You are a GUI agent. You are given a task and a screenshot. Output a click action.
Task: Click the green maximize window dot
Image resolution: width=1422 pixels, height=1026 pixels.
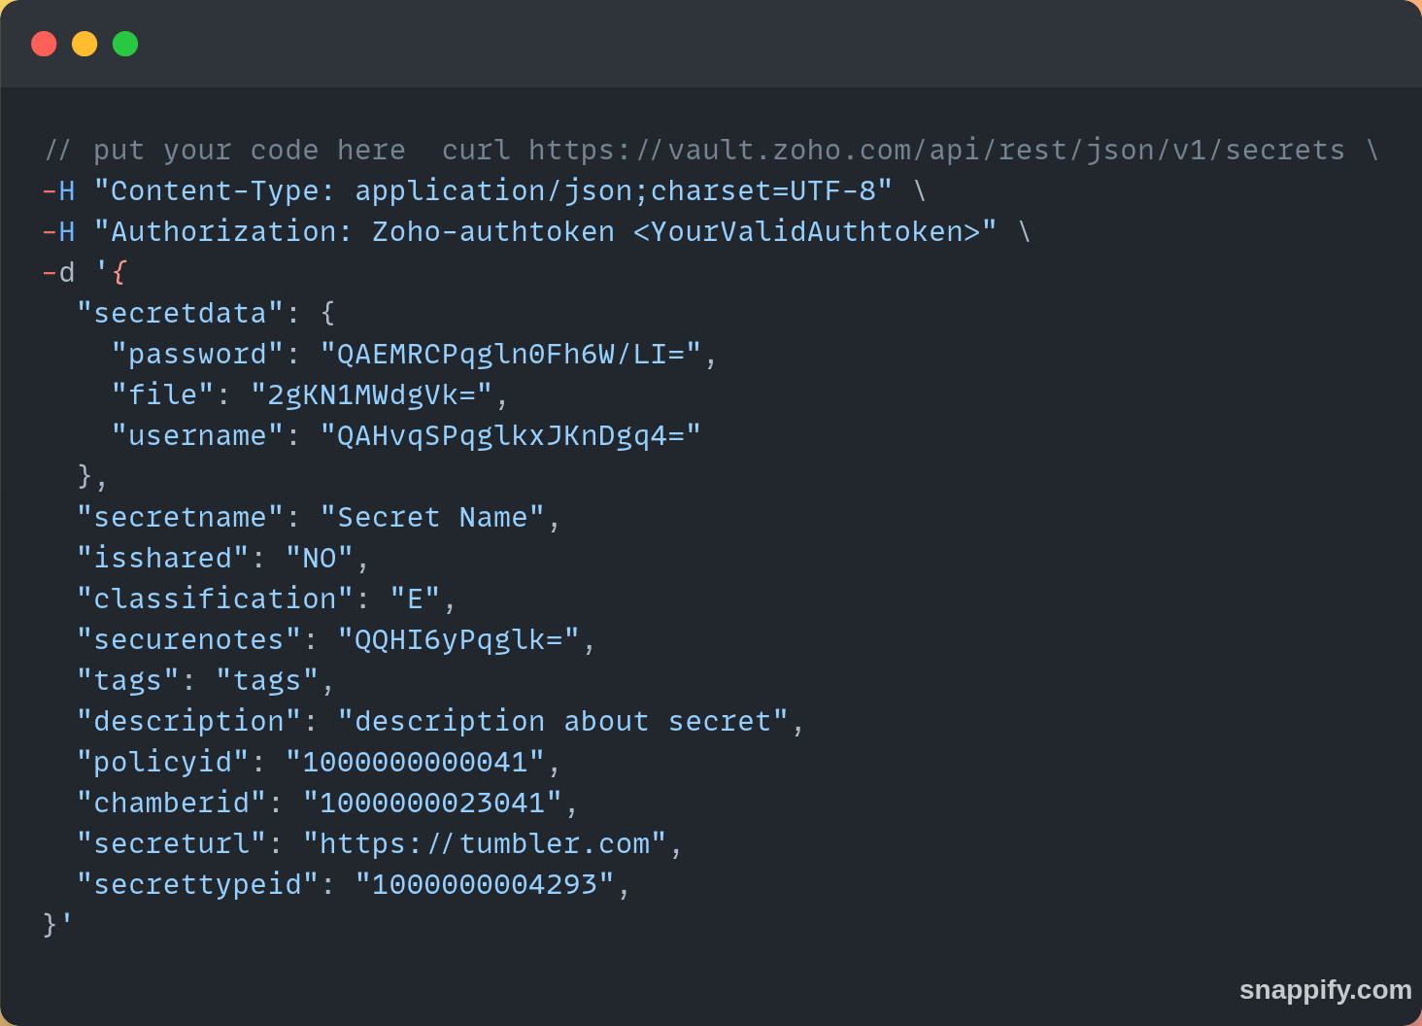point(125,44)
